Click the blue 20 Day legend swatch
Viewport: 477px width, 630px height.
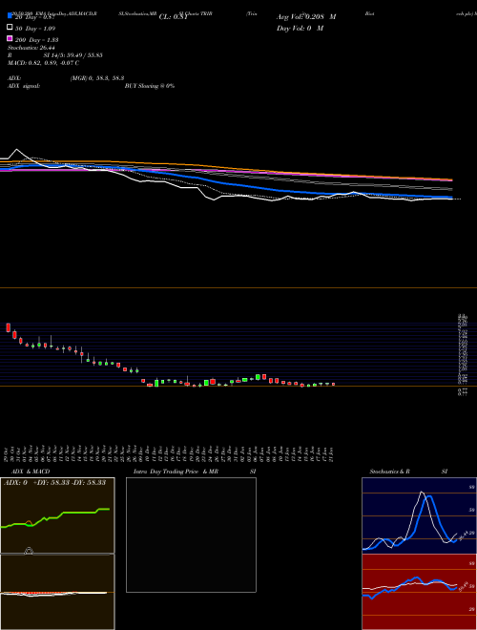pos(10,15)
